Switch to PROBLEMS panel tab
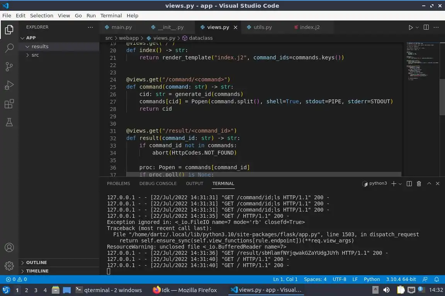 click(118, 183)
